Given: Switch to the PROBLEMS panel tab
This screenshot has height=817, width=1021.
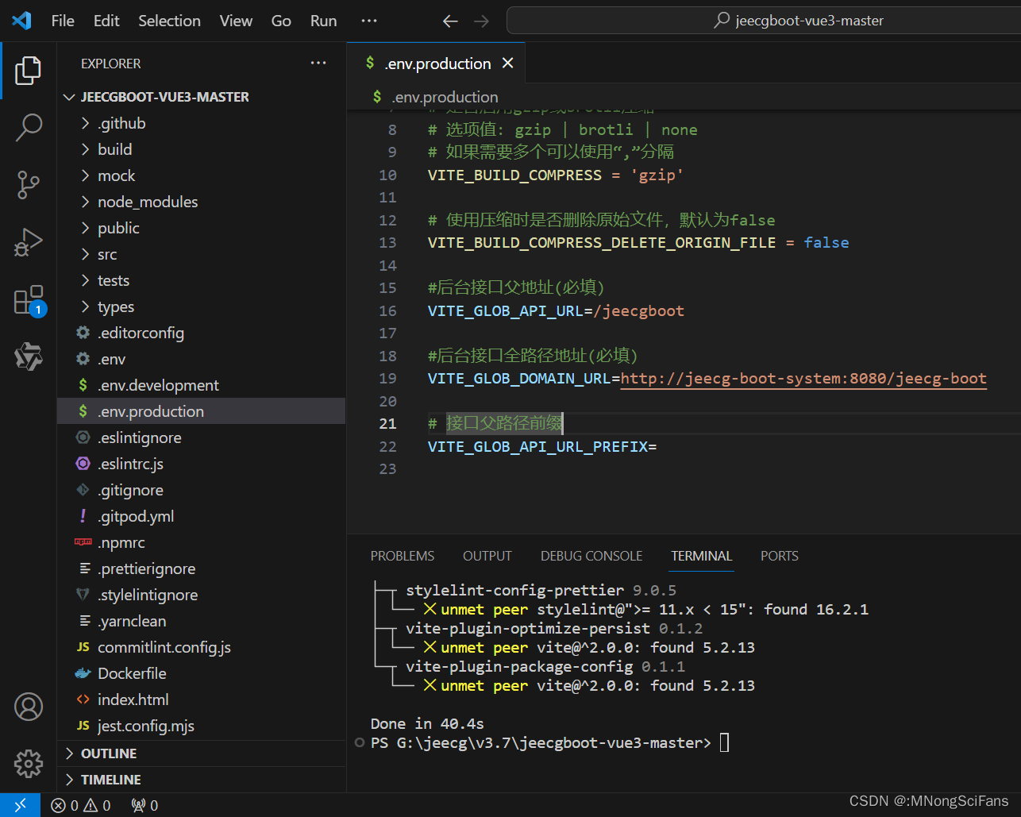Looking at the screenshot, I should pos(403,556).
